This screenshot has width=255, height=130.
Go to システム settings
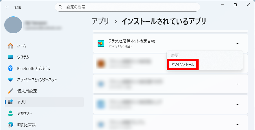click(23, 57)
